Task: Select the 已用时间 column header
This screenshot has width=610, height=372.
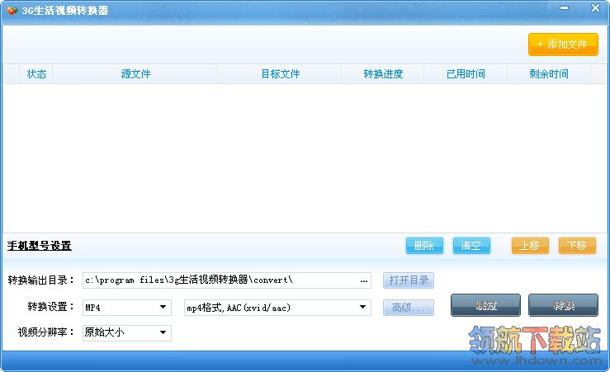Action: (x=466, y=74)
